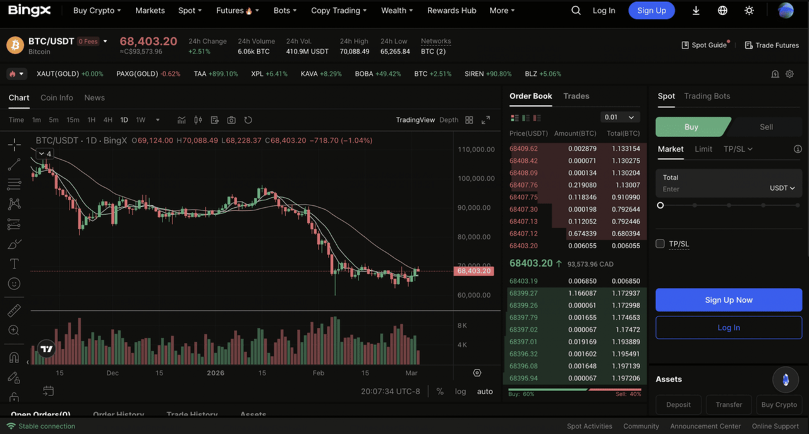Open the Coin Info tab
This screenshot has height=434, width=809.
pos(56,97)
